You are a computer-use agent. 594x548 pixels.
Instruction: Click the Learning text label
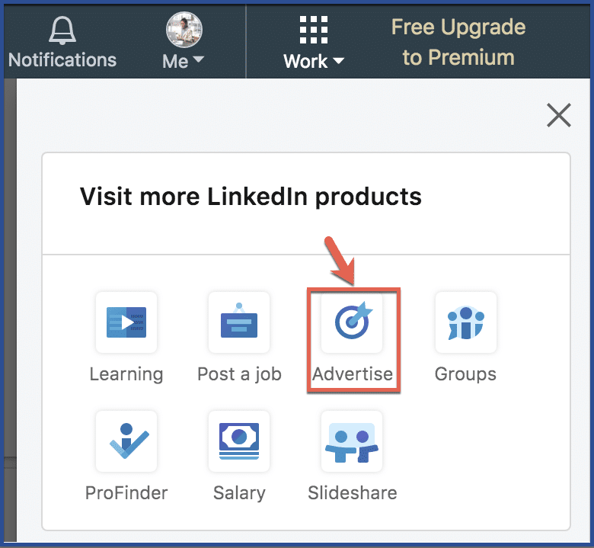point(126,375)
